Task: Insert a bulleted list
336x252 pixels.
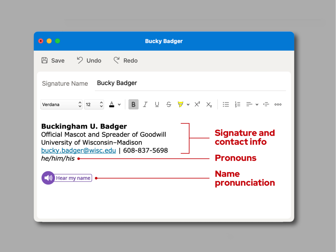Action: [x=226, y=104]
